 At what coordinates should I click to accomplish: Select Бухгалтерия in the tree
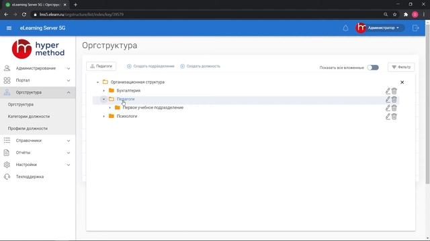pyautogui.click(x=128, y=90)
